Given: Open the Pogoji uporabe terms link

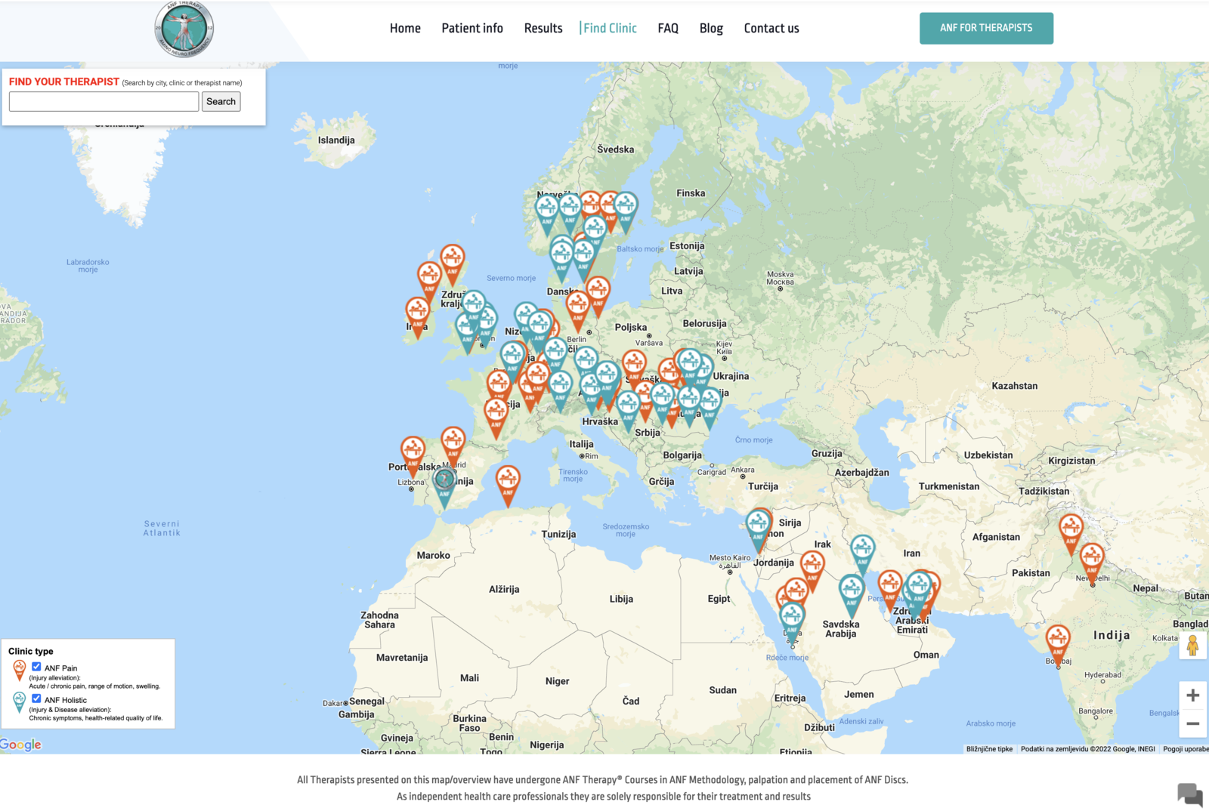Looking at the screenshot, I should (1186, 749).
